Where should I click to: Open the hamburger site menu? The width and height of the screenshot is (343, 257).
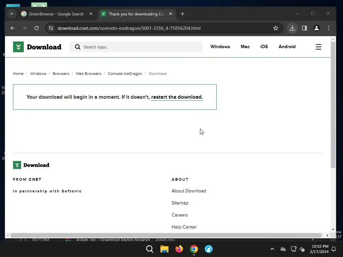pyautogui.click(x=319, y=47)
